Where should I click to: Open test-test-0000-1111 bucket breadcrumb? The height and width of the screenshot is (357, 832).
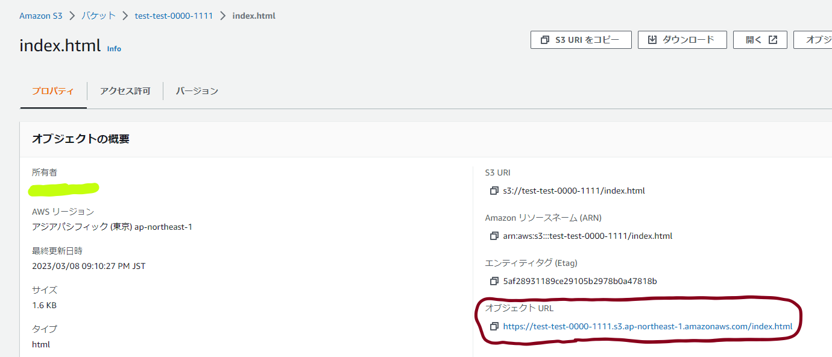click(174, 16)
